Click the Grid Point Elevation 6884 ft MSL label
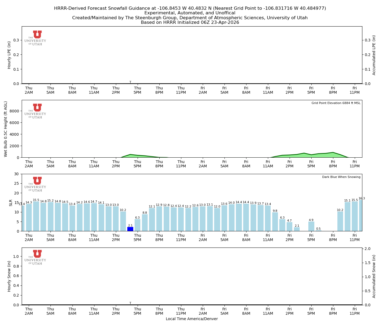This screenshot has width=380, height=325. (x=337, y=103)
